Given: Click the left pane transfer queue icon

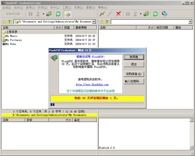Looking at the screenshot, I should pos(49,14).
